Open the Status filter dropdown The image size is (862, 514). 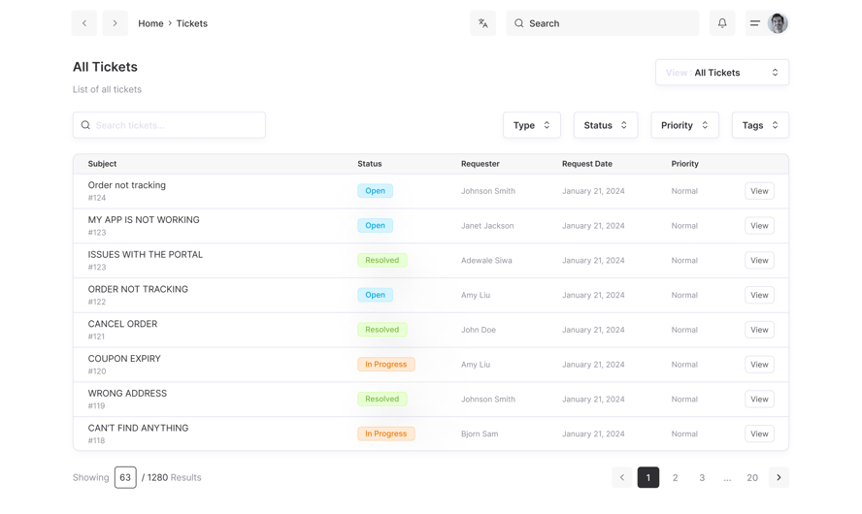pyautogui.click(x=605, y=125)
